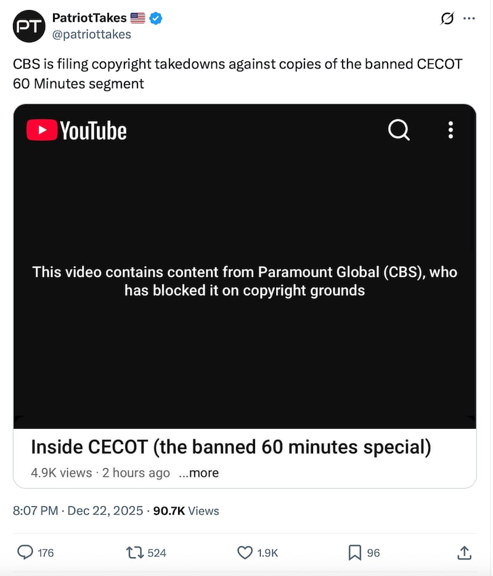This screenshot has height=576, width=493.
Task: Open the 'Inside CECOT' video title link
Action: click(230, 447)
